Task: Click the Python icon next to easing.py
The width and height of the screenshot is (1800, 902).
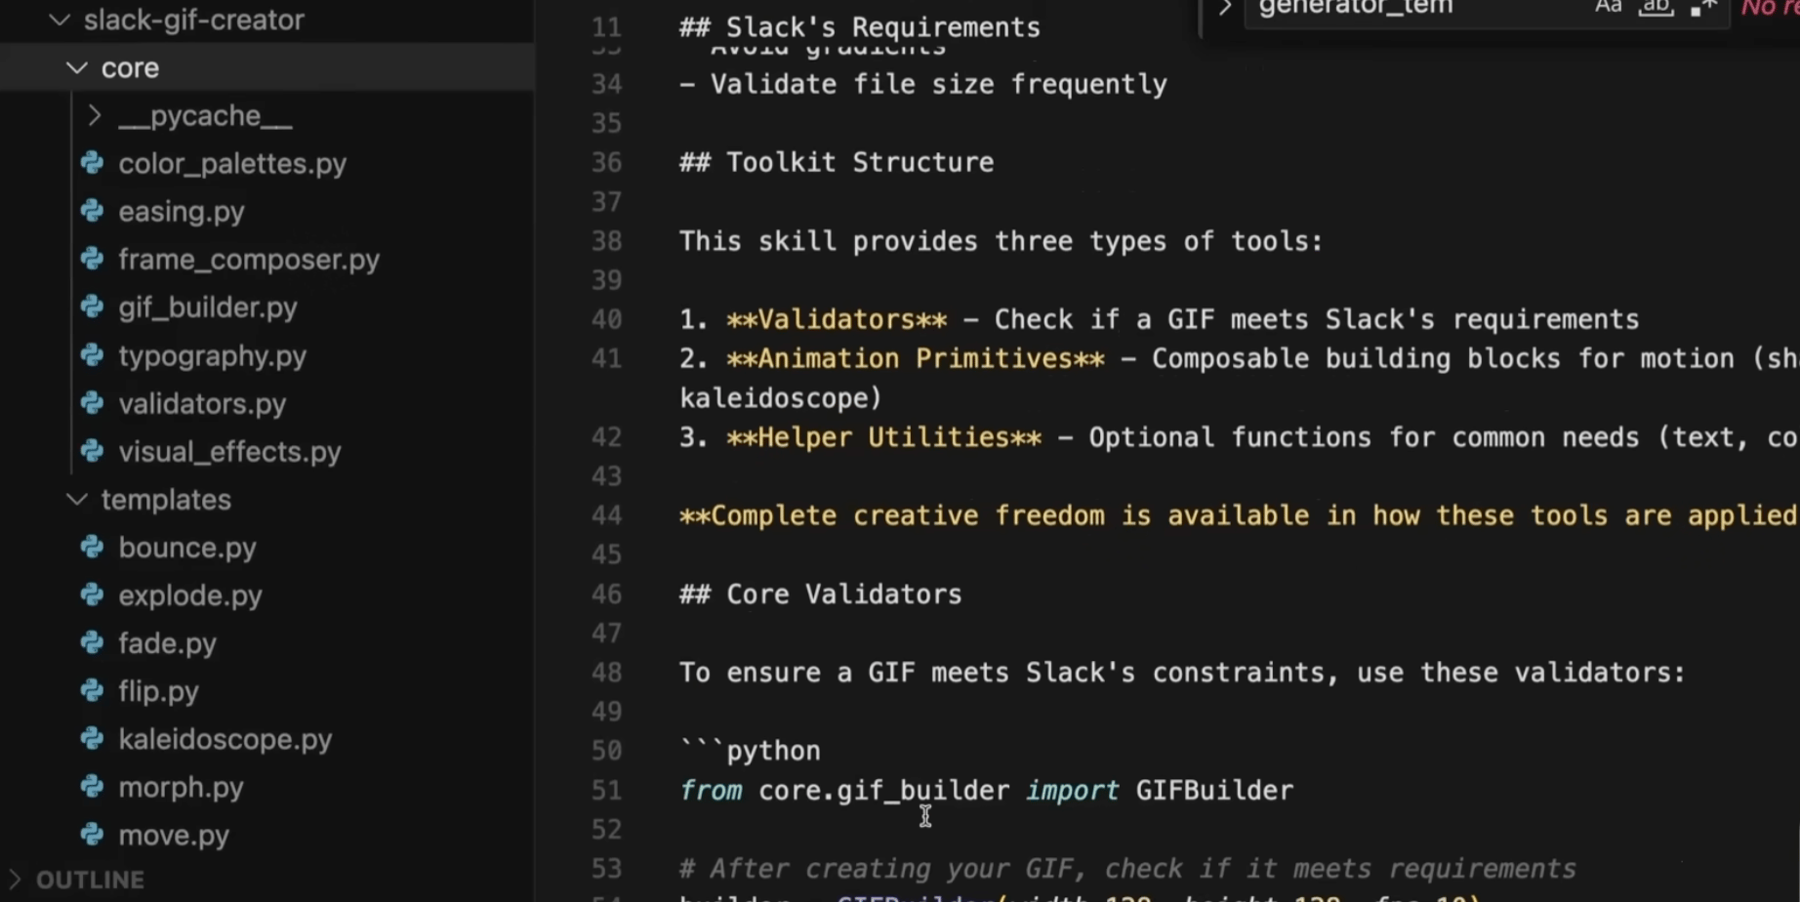Action: (x=93, y=211)
